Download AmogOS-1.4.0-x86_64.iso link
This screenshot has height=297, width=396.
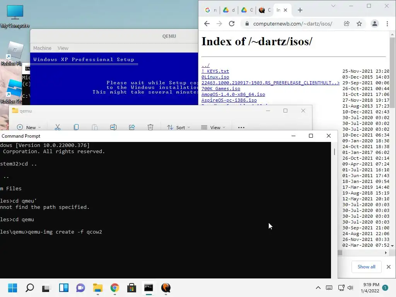coord(233,94)
